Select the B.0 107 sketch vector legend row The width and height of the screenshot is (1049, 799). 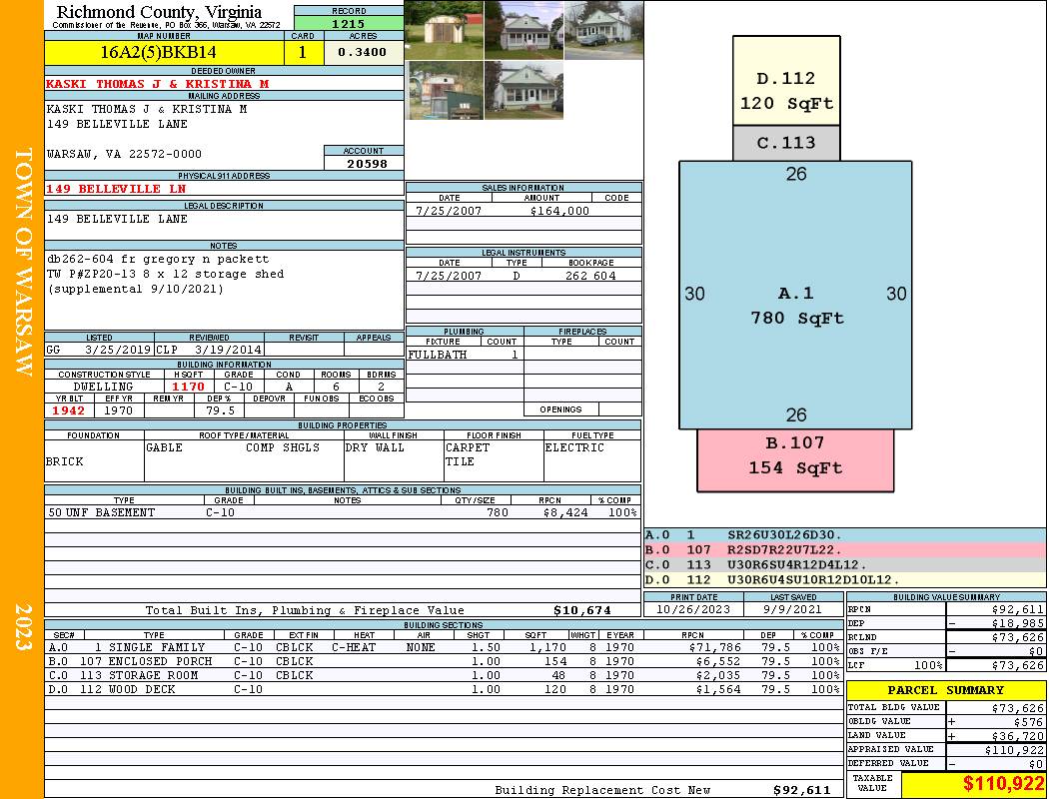tap(844, 549)
